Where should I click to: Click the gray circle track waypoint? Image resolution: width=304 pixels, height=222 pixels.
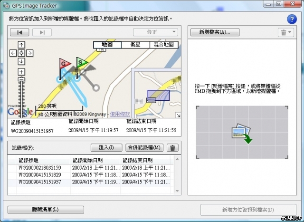click(x=96, y=88)
